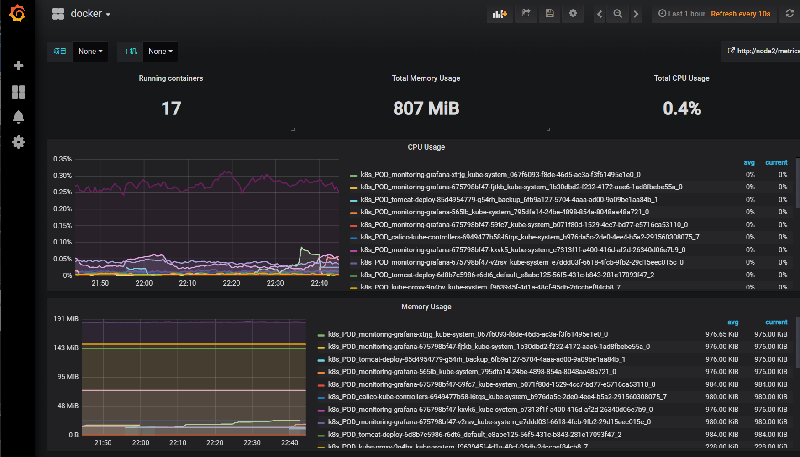The width and height of the screenshot is (800, 457).
Task: Toggle CPU series monitoring-grafana-565lb
Action: tap(505, 212)
